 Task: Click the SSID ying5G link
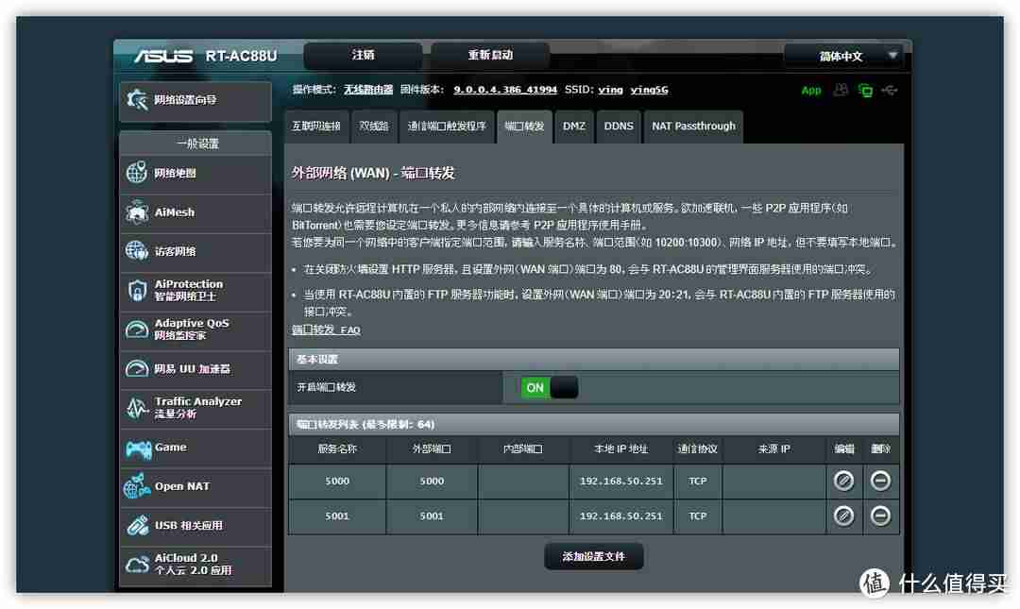click(x=649, y=90)
